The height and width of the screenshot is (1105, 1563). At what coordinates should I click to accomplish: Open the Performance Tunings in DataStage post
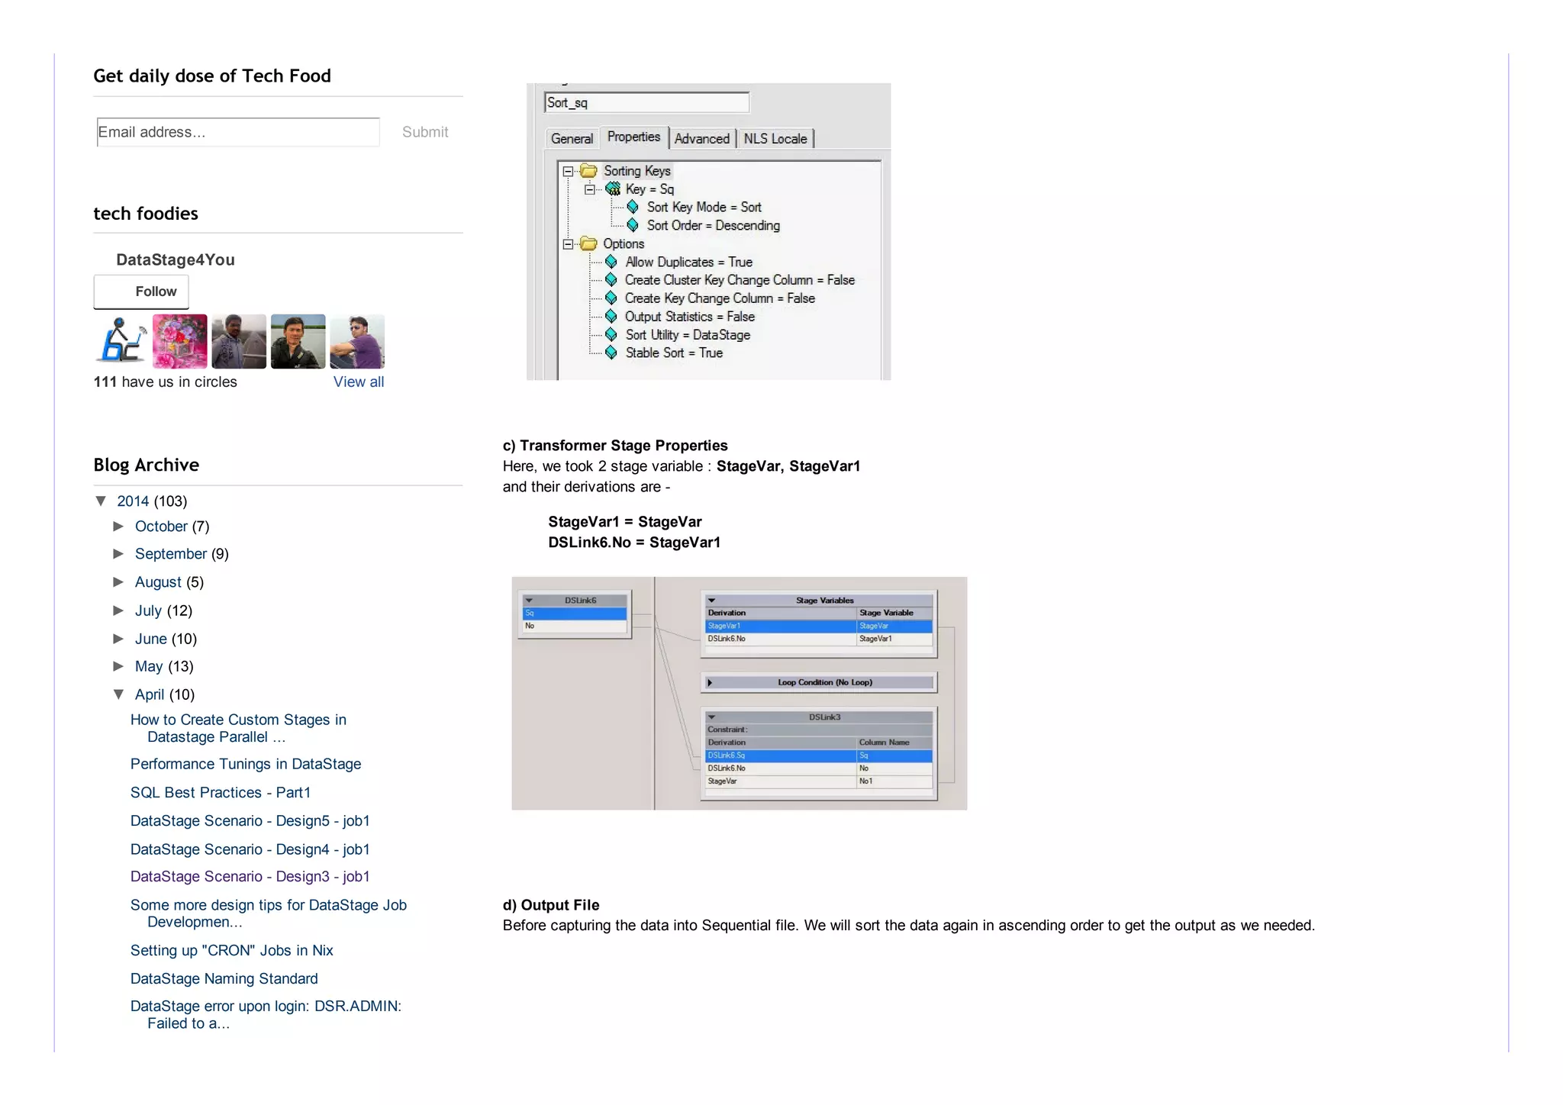click(x=245, y=764)
